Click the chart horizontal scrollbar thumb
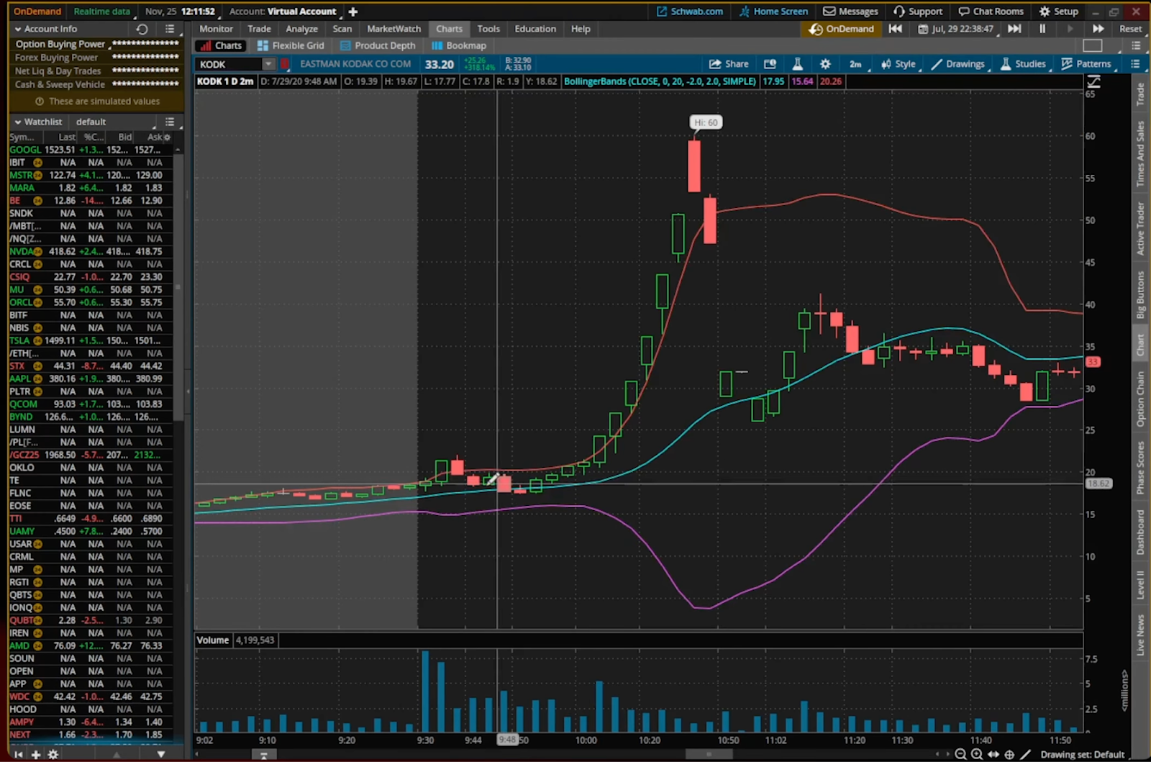1151x762 pixels. point(709,754)
